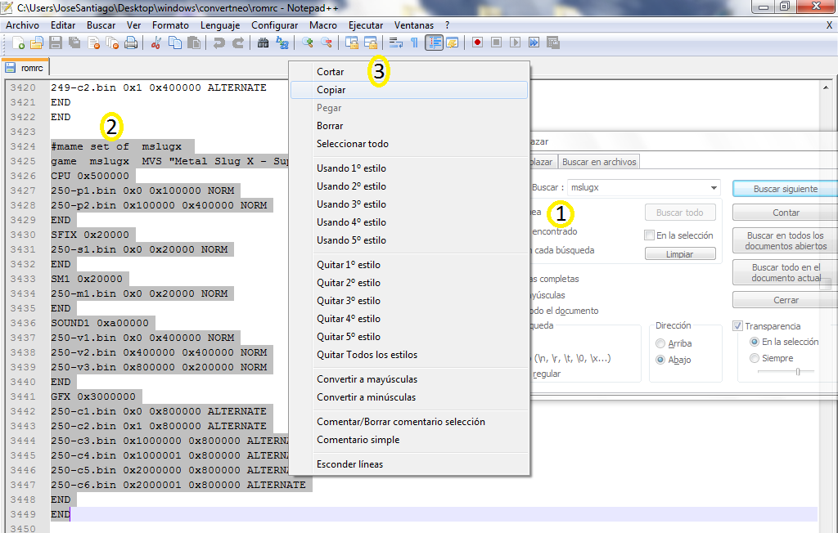Switch to 'Buscar en archivos' tab

[598, 162]
